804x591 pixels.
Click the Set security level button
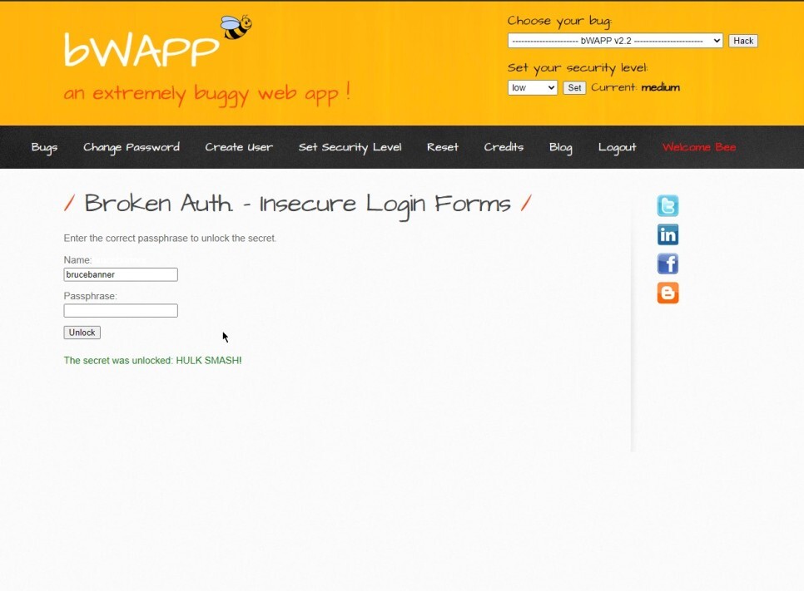coord(574,87)
